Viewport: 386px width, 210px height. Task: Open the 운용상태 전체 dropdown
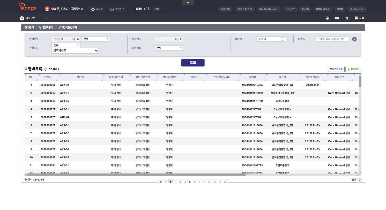(x=169, y=48)
